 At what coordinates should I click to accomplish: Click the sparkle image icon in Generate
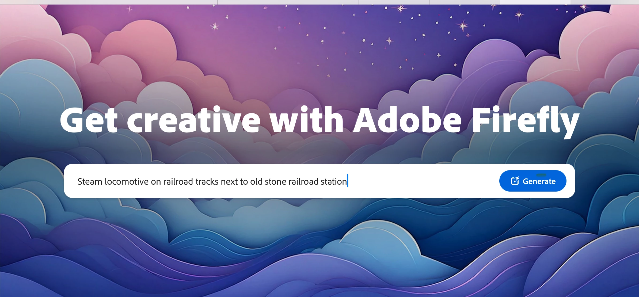tap(515, 181)
